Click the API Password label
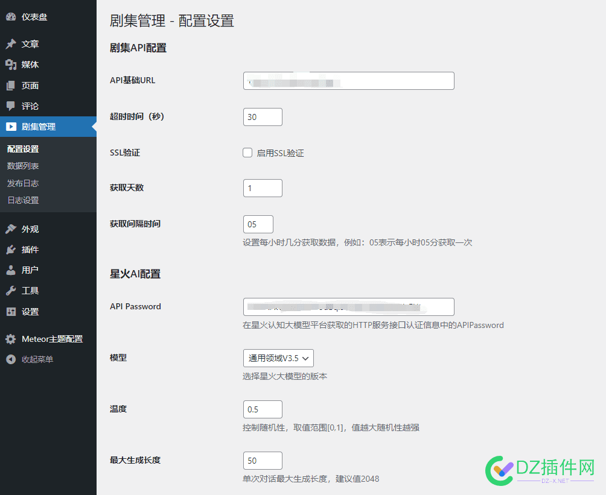 [x=135, y=306]
